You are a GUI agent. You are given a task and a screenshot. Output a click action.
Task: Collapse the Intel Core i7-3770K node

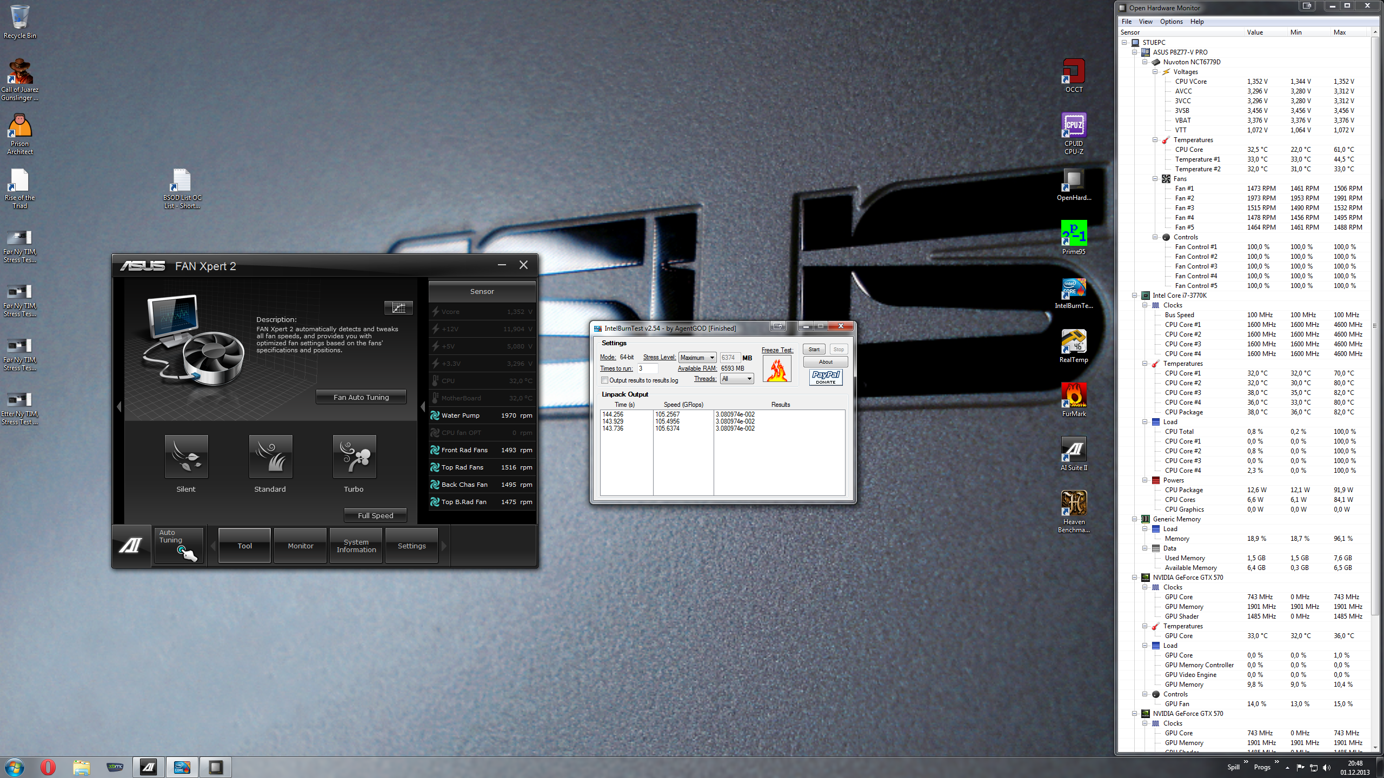click(x=1135, y=296)
